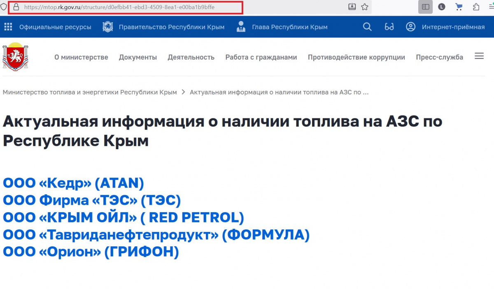The height and width of the screenshot is (289, 494).
Task: Expand the Деятельность navigation section
Action: point(191,57)
